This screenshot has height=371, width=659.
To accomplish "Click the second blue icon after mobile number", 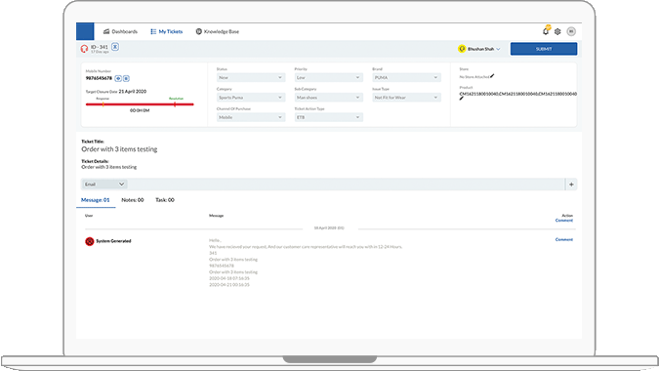I will tap(126, 78).
